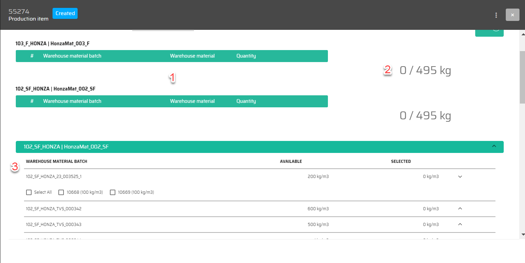
Task: Open the three-dot more options menu
Action: coord(496,15)
